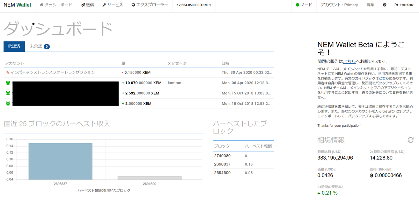Click the Bitcoin price 0.00000466
This screenshot has width=419, height=202.
pos(385,175)
